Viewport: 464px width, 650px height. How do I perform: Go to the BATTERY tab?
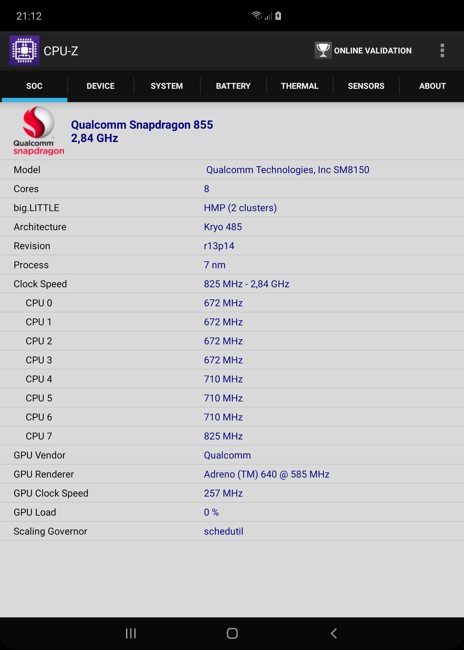[233, 86]
